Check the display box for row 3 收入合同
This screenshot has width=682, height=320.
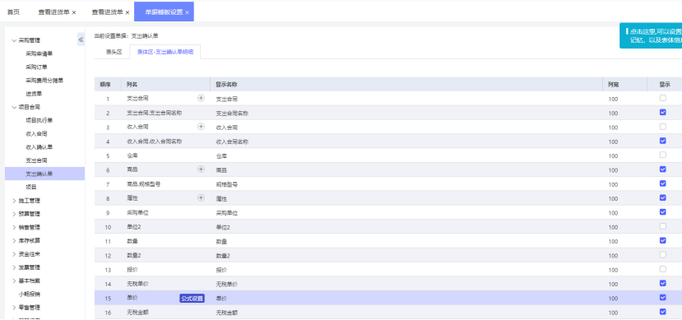pyautogui.click(x=662, y=127)
